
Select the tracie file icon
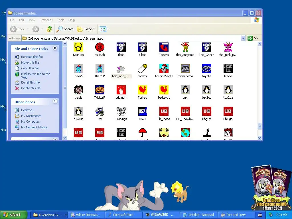point(228,68)
